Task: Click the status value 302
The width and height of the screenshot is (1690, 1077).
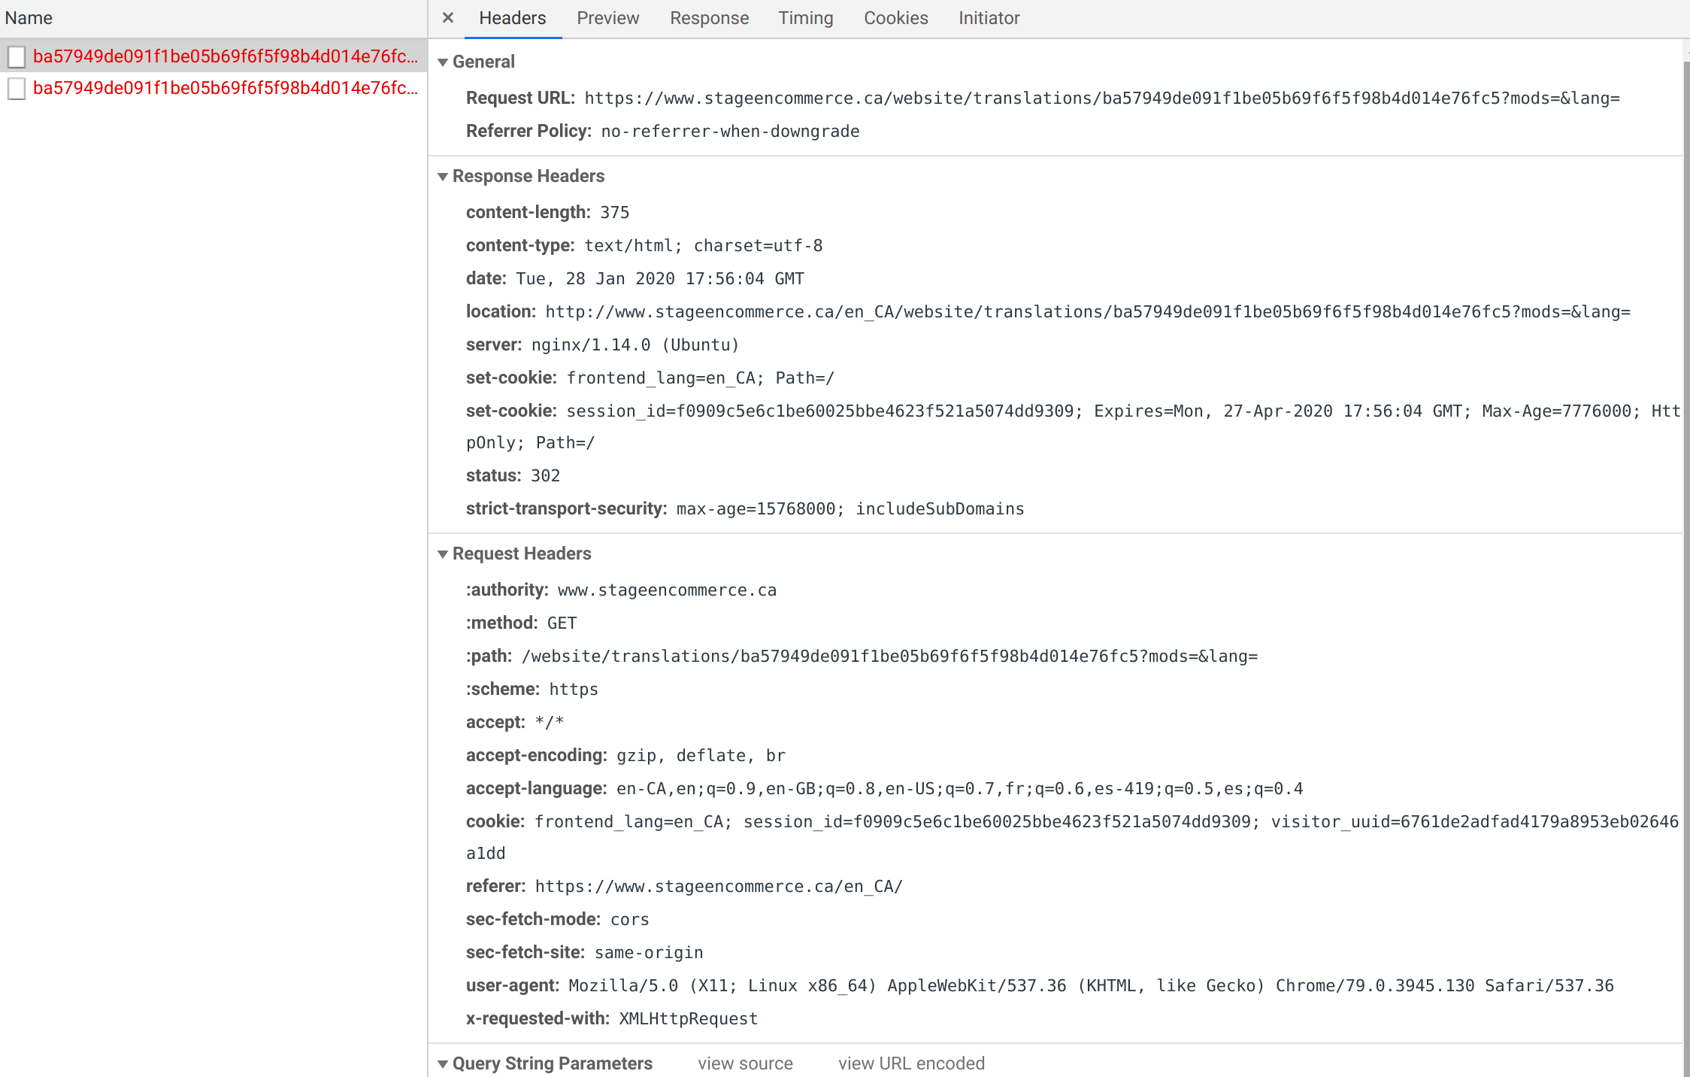Action: pyautogui.click(x=545, y=476)
